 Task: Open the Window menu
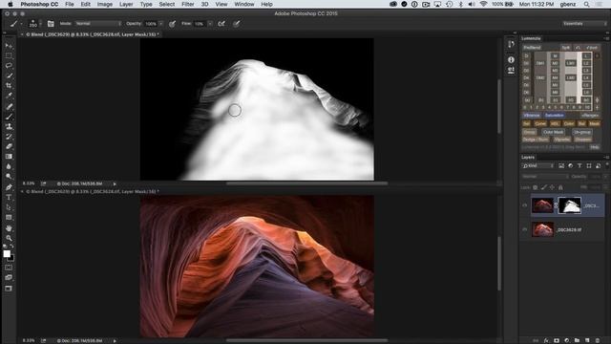click(x=244, y=4)
